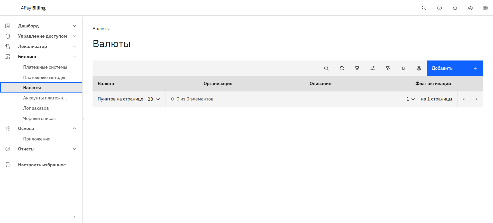
Task: Click the table gear settings icon
Action: pos(419,68)
